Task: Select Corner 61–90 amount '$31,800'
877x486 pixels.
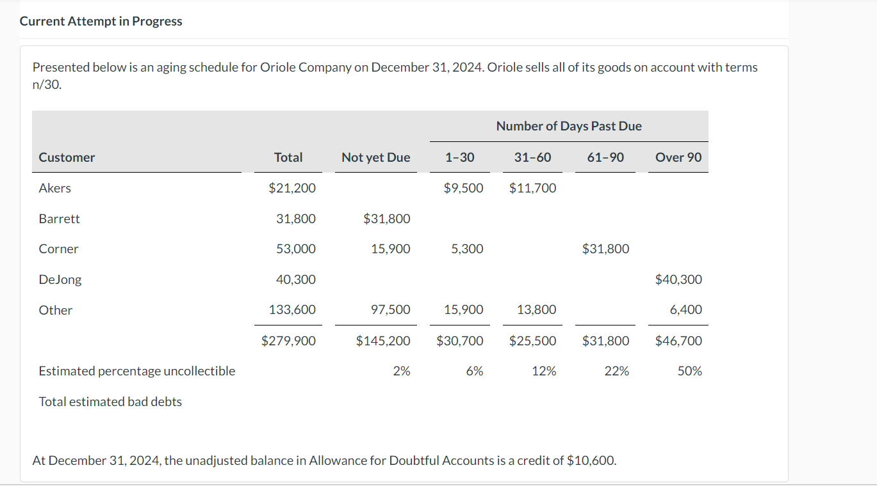Action: pos(606,249)
